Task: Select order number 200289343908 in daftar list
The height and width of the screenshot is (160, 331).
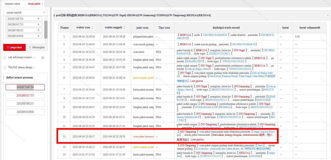Action: (x=25, y=112)
